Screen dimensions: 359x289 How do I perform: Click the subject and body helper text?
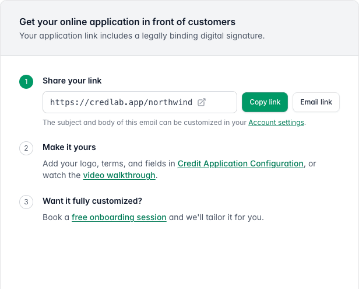(145, 123)
